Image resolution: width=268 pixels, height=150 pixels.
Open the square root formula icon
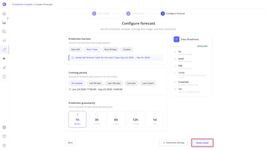pyautogui.click(x=4, y=40)
